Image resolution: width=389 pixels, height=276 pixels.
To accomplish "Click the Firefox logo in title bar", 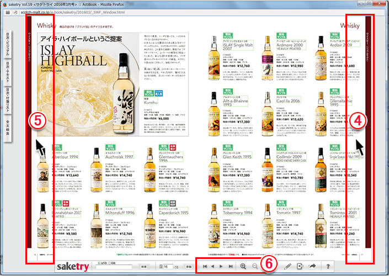I will click(5, 4).
